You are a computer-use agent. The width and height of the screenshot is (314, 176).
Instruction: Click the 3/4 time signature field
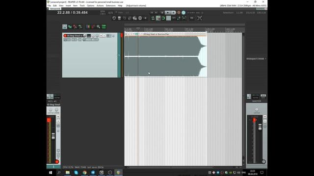pos(110,13)
